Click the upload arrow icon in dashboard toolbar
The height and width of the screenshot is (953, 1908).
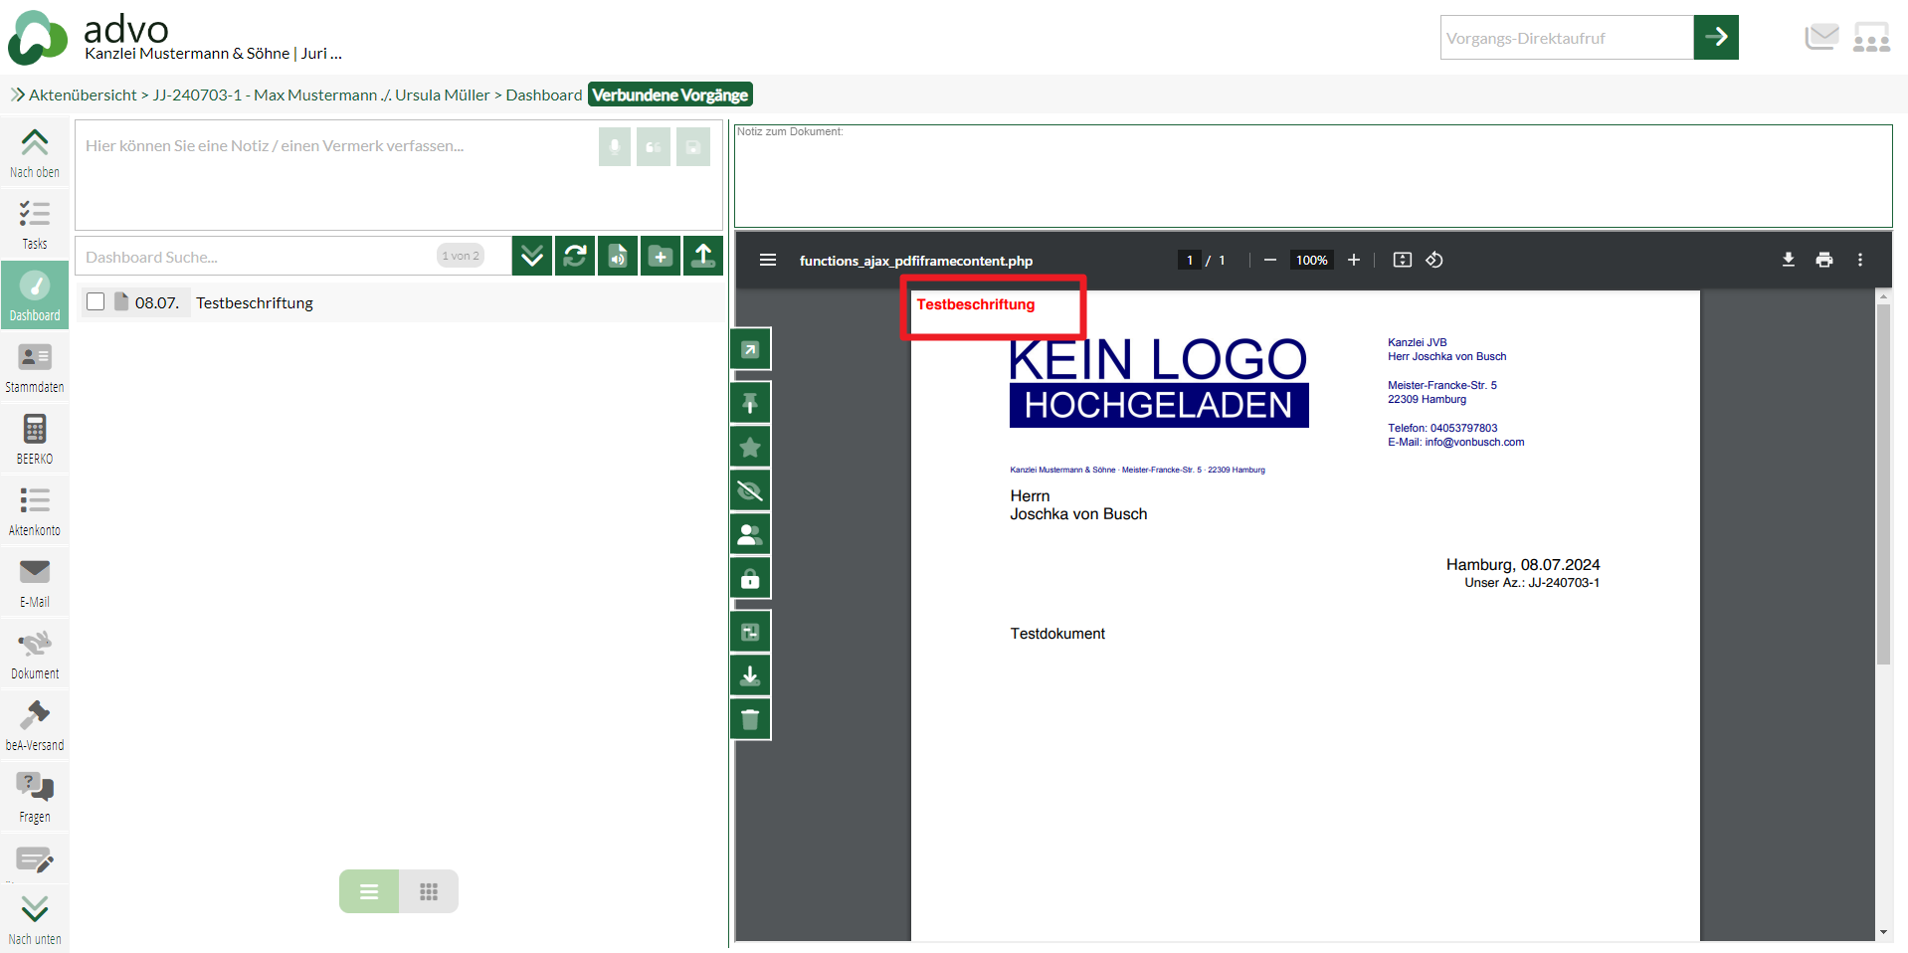703,257
